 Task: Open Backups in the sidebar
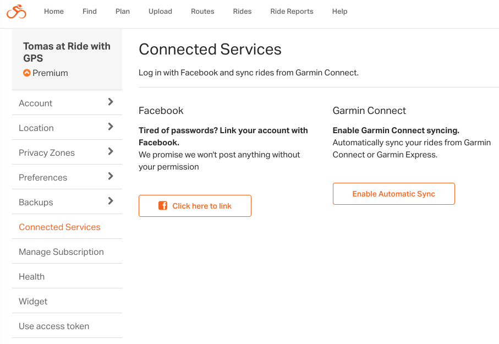(x=67, y=202)
